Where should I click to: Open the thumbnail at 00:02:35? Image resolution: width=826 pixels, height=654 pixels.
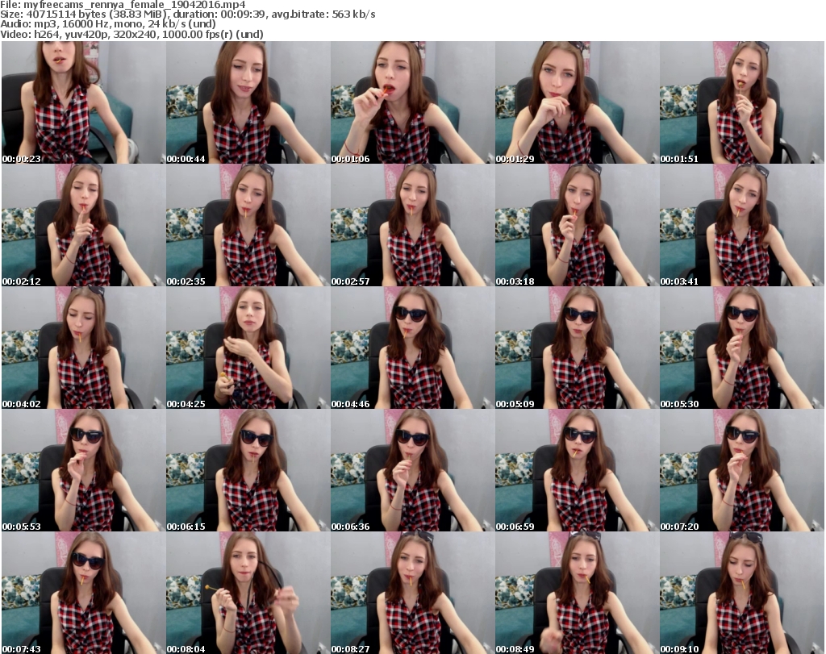[248, 225]
